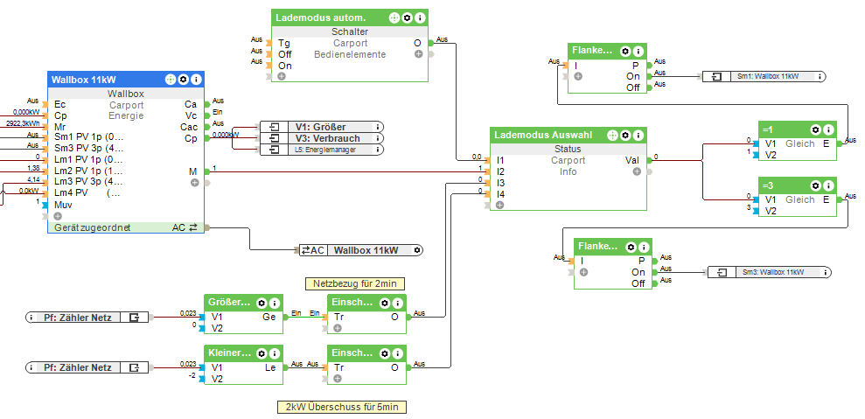Click the Netzbezug für 2min note
Screen dimensions: 865x419
coord(355,283)
